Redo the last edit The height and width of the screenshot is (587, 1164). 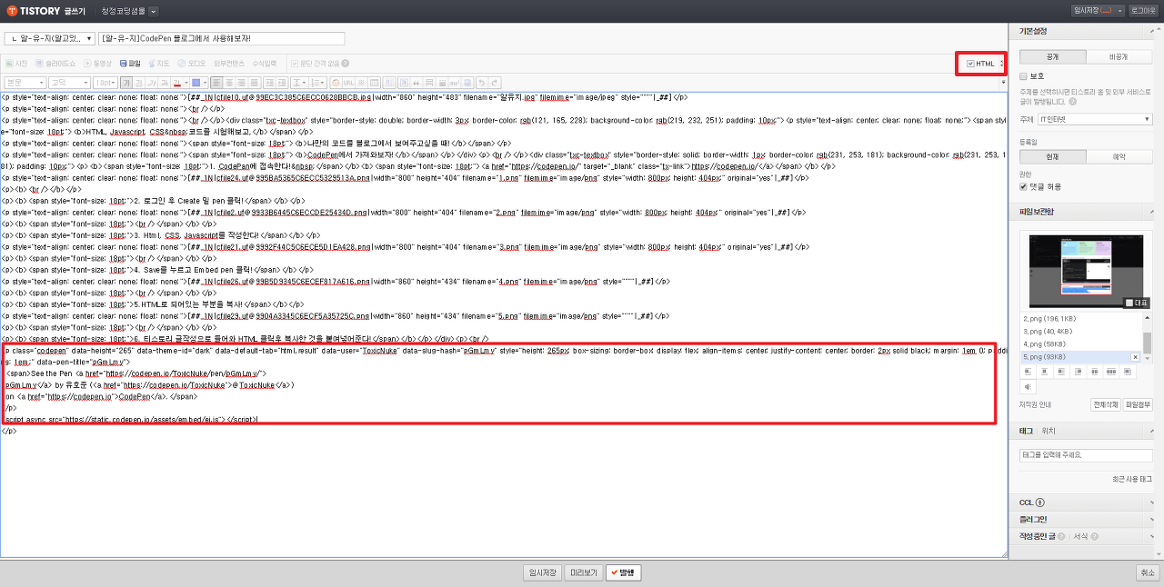click(x=494, y=83)
